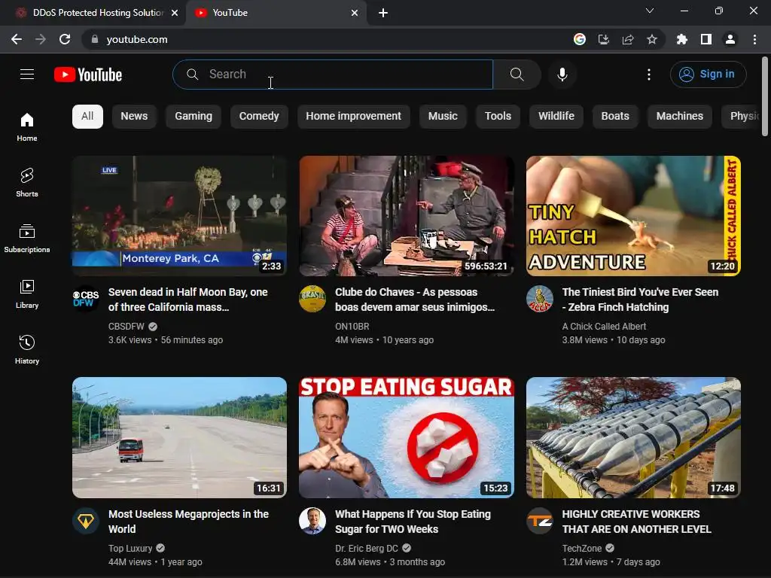Open the CBSDFW channel name
Image resolution: width=771 pixels, height=578 pixels.
pos(126,327)
